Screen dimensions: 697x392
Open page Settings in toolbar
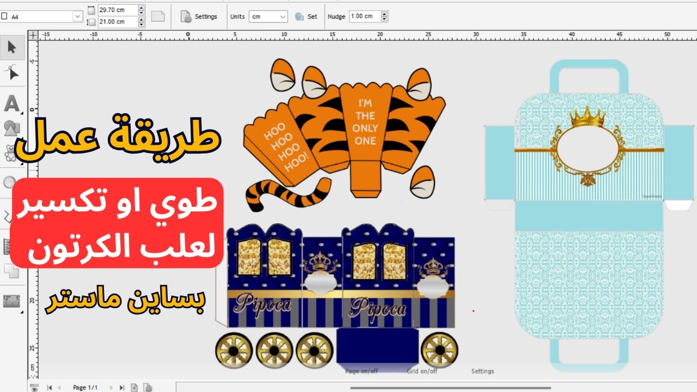coord(199,17)
